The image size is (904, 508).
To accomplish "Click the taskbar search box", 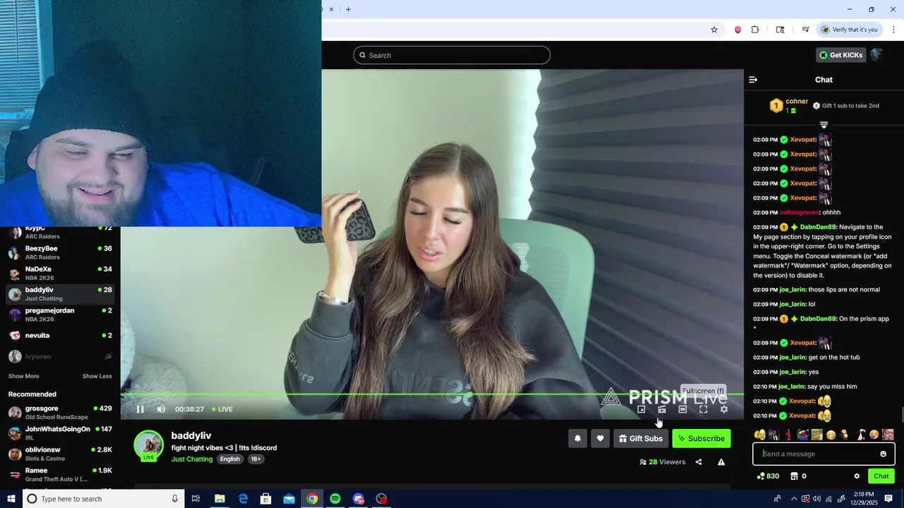I will click(x=103, y=499).
